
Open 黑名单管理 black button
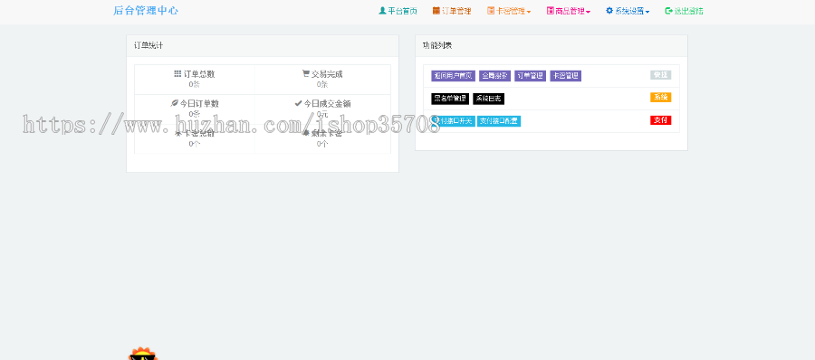pos(450,99)
